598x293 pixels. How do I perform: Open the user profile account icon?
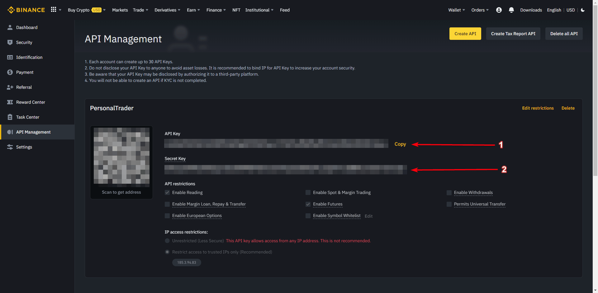pyautogui.click(x=499, y=10)
